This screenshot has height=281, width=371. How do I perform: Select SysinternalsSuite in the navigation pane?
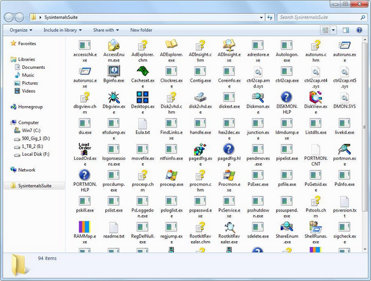tap(34, 185)
